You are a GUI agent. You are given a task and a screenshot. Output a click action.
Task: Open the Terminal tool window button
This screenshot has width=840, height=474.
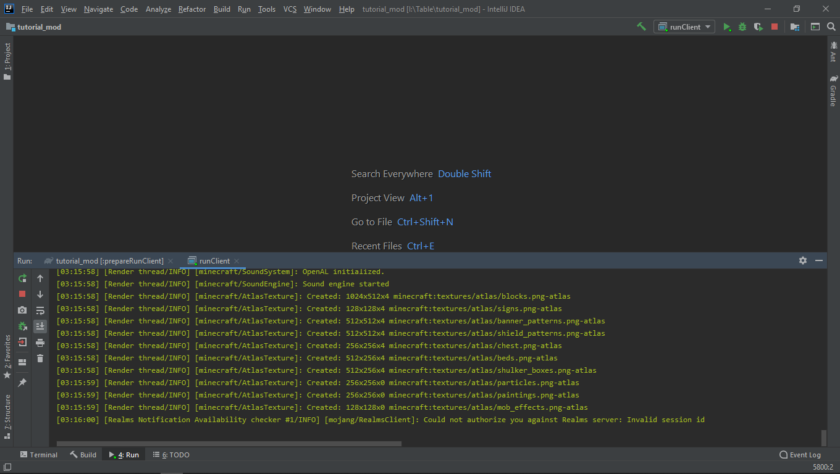pos(38,455)
